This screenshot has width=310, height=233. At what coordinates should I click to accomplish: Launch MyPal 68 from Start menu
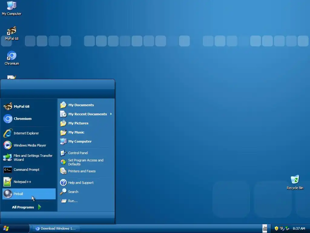(x=29, y=106)
